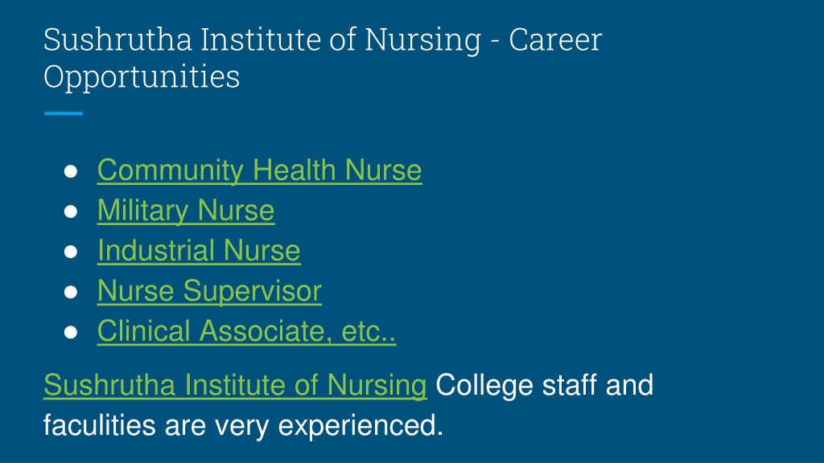Image resolution: width=824 pixels, height=463 pixels.
Task: Open the Community Health Nurse link
Action: [260, 170]
